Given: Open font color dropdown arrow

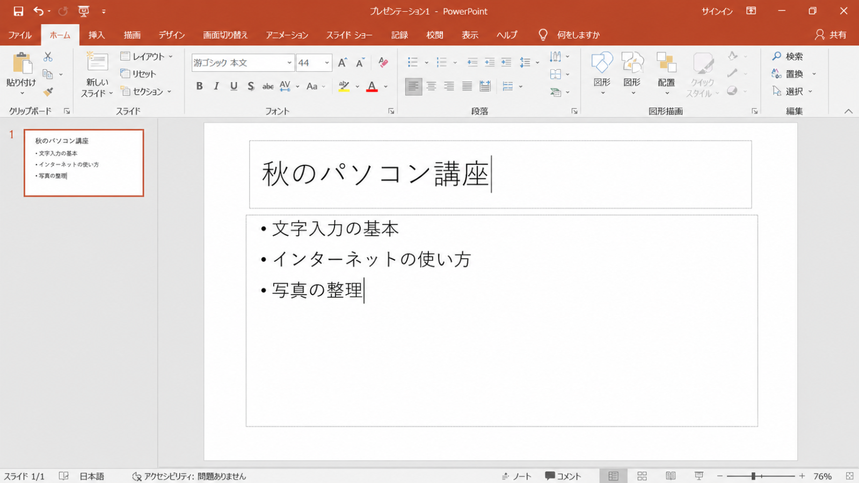Looking at the screenshot, I should point(385,86).
